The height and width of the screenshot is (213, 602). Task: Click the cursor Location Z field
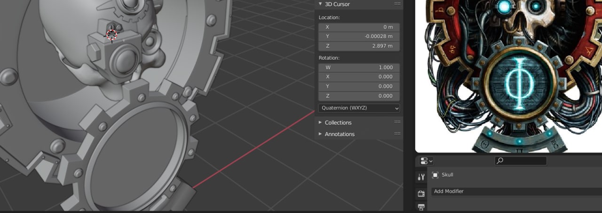pyautogui.click(x=359, y=46)
